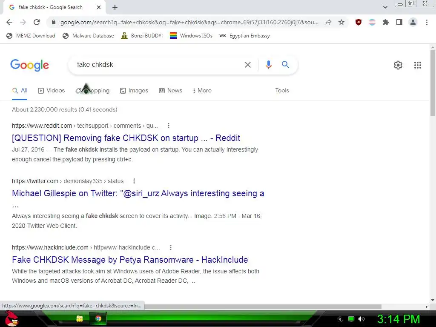Switch to the News tab
This screenshot has height=327, width=436.
click(170, 91)
